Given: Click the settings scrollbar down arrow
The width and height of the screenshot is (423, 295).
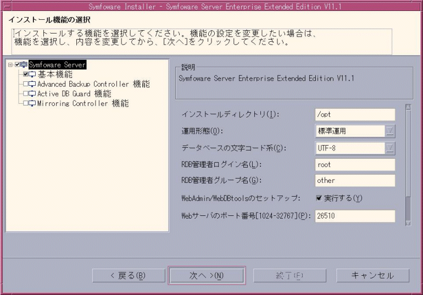Looking at the screenshot, I should [408, 223].
